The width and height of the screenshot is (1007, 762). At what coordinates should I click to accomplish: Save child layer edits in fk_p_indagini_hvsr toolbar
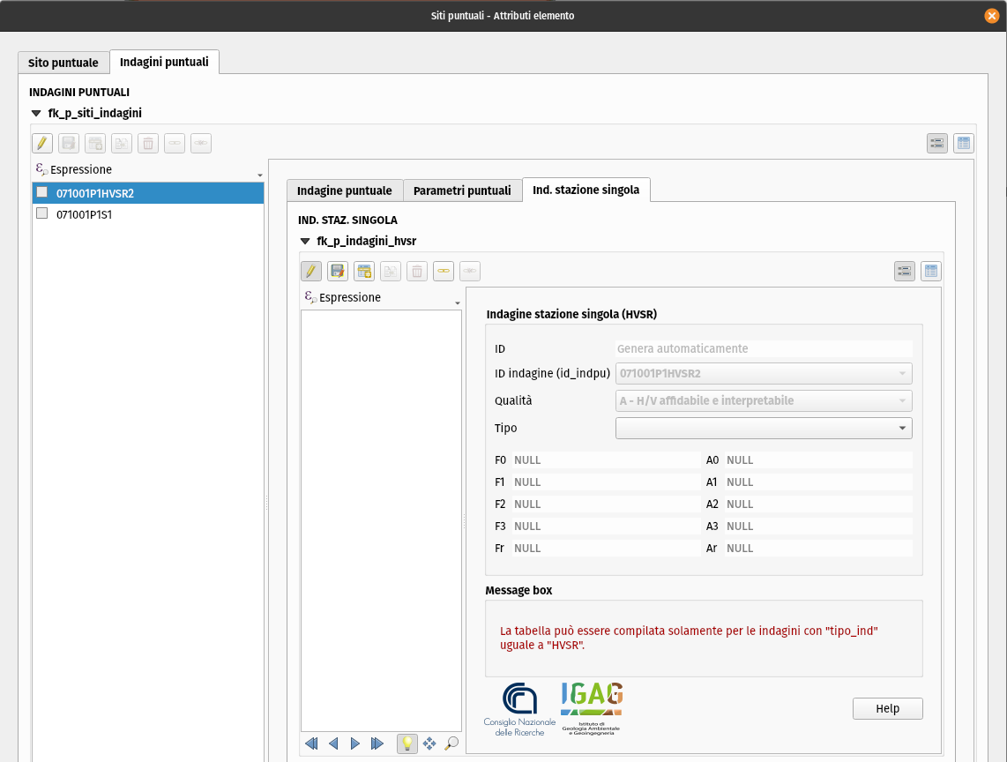coord(338,271)
